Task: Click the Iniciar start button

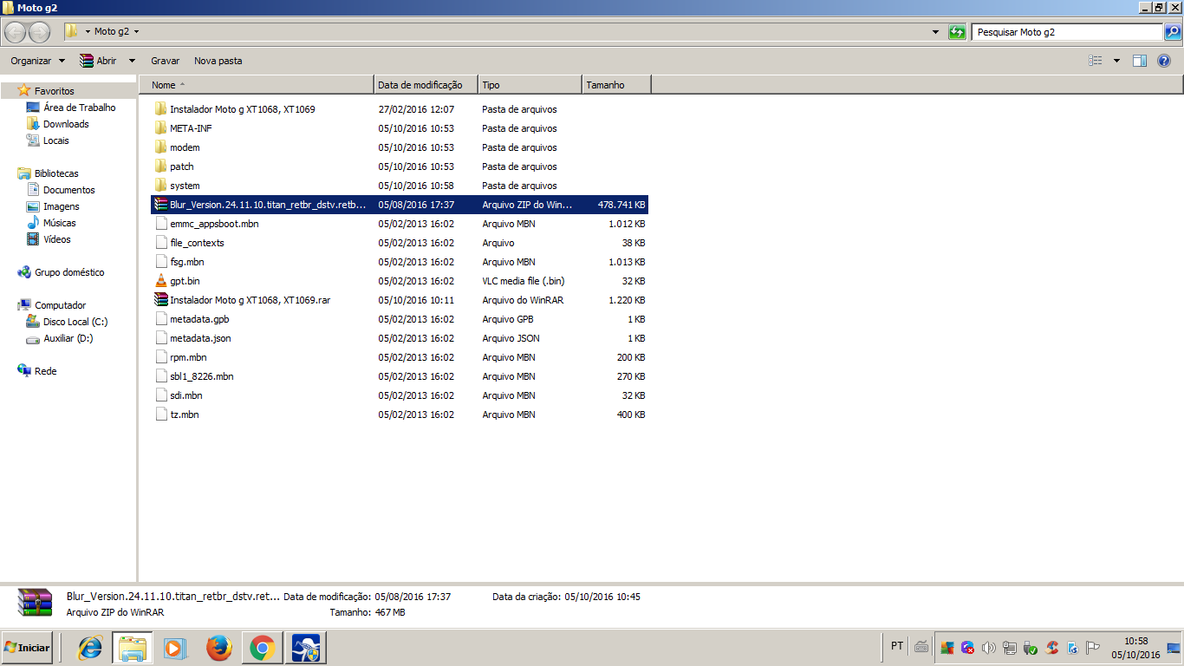Action: 27,647
